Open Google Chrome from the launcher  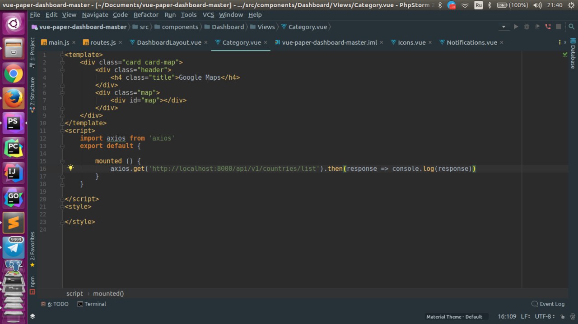coord(14,74)
